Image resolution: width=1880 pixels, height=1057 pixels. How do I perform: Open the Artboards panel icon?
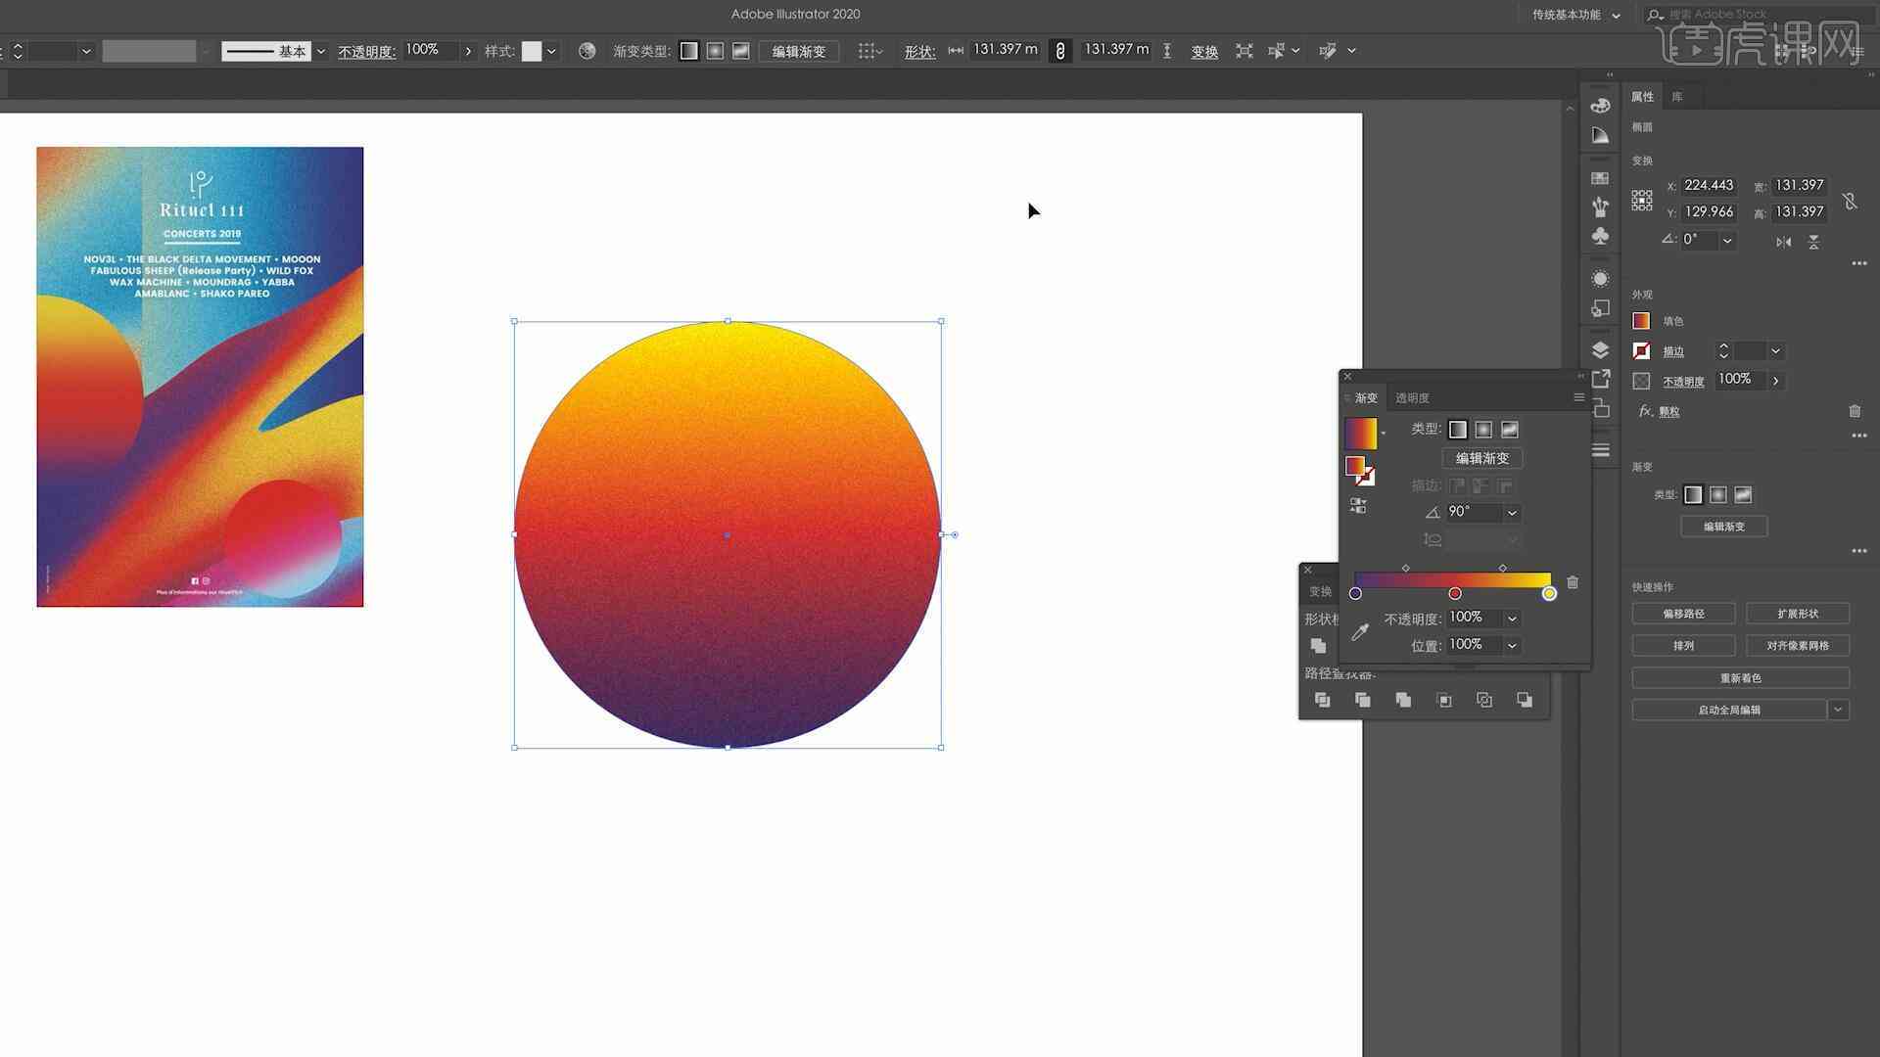point(1600,408)
